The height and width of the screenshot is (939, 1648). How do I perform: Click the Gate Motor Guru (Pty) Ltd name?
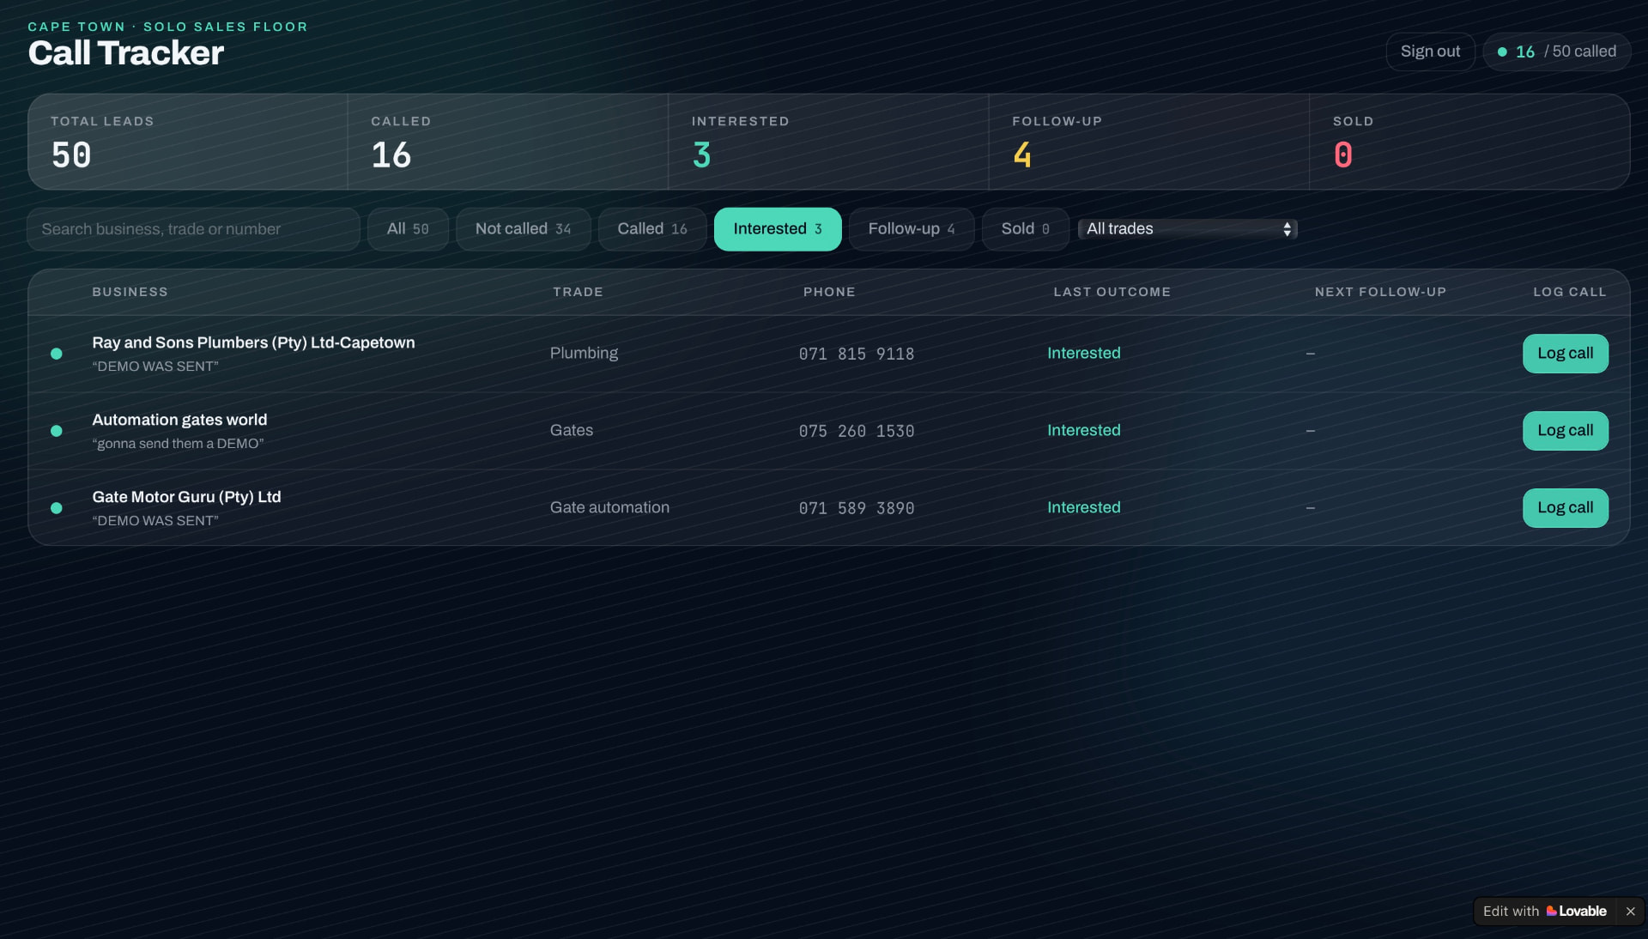(x=186, y=497)
